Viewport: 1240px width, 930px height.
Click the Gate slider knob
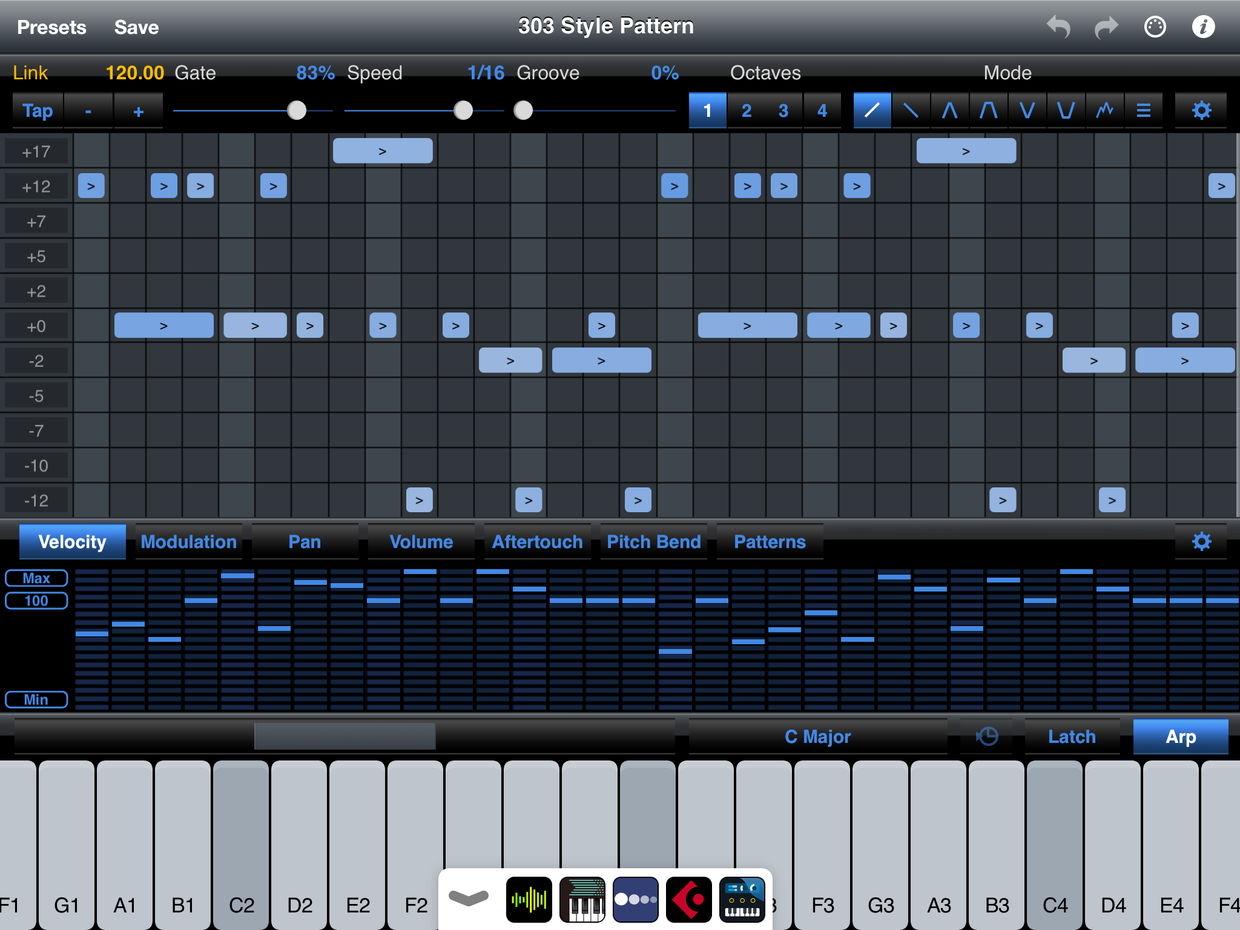(x=297, y=110)
